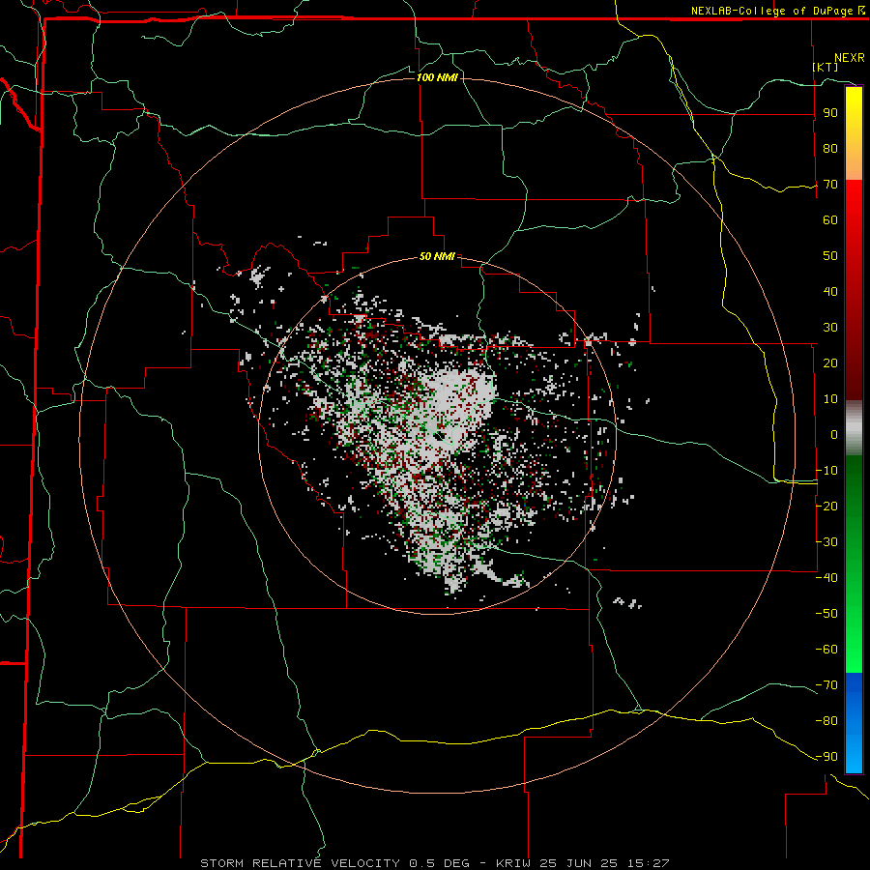
Task: Click the -90 value on velocity scale
Action: (x=826, y=757)
